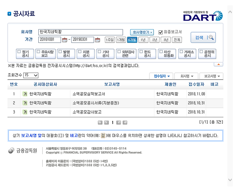Collapse the search panel with the orange arrow

(218, 64)
